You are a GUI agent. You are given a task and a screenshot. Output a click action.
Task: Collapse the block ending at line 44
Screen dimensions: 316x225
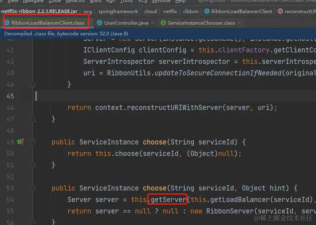pyautogui.click(x=33, y=85)
